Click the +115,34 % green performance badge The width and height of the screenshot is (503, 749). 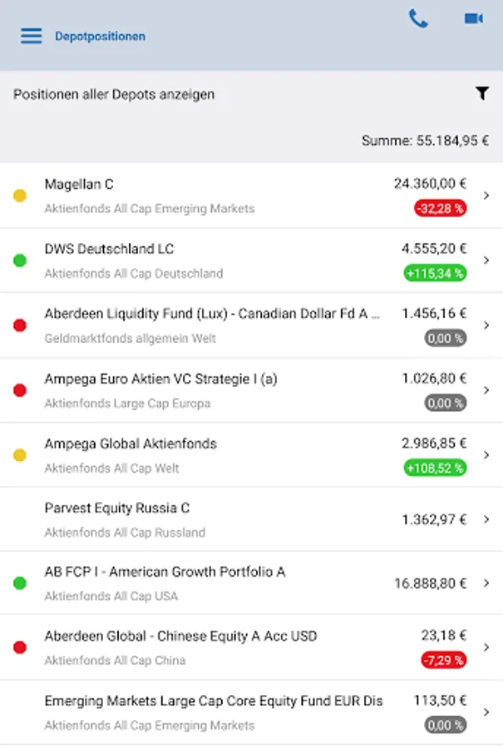(x=434, y=273)
